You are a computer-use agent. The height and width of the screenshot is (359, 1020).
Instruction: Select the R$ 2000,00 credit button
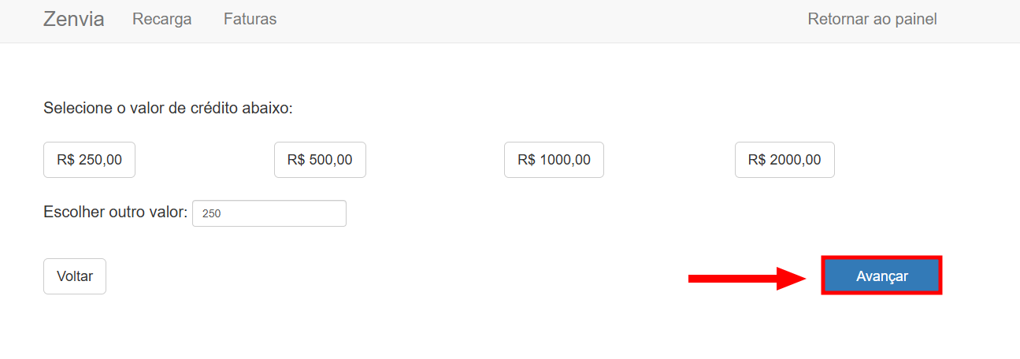pyautogui.click(x=784, y=160)
